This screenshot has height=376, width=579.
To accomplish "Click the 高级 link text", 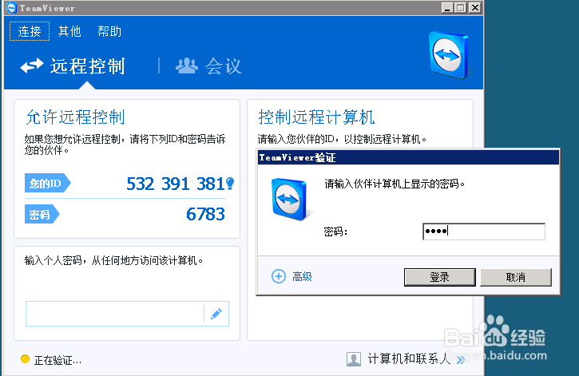I will click(x=302, y=276).
